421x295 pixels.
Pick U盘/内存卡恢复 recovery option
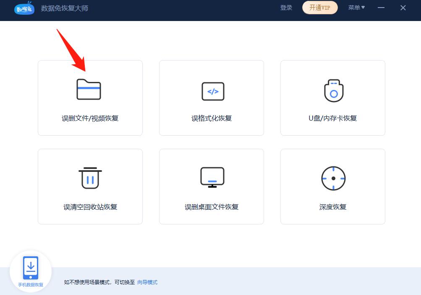pos(332,97)
